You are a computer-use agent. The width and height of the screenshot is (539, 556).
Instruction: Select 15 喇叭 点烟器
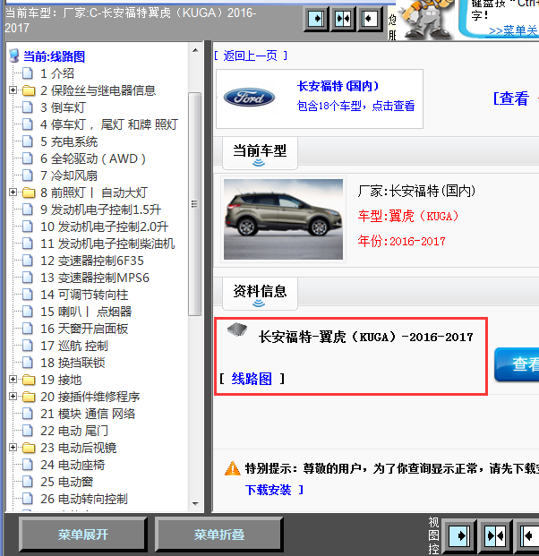86,312
